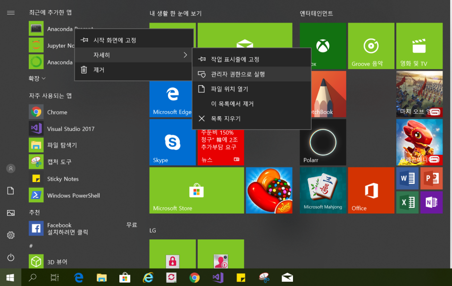Expand the 자세히 submenu arrow
452x286 pixels.
tap(185, 55)
